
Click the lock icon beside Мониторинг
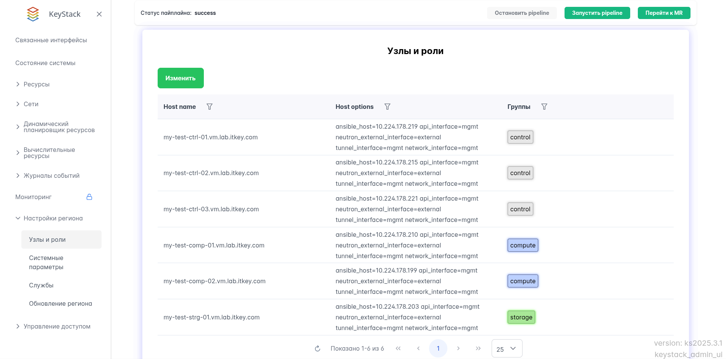point(89,197)
